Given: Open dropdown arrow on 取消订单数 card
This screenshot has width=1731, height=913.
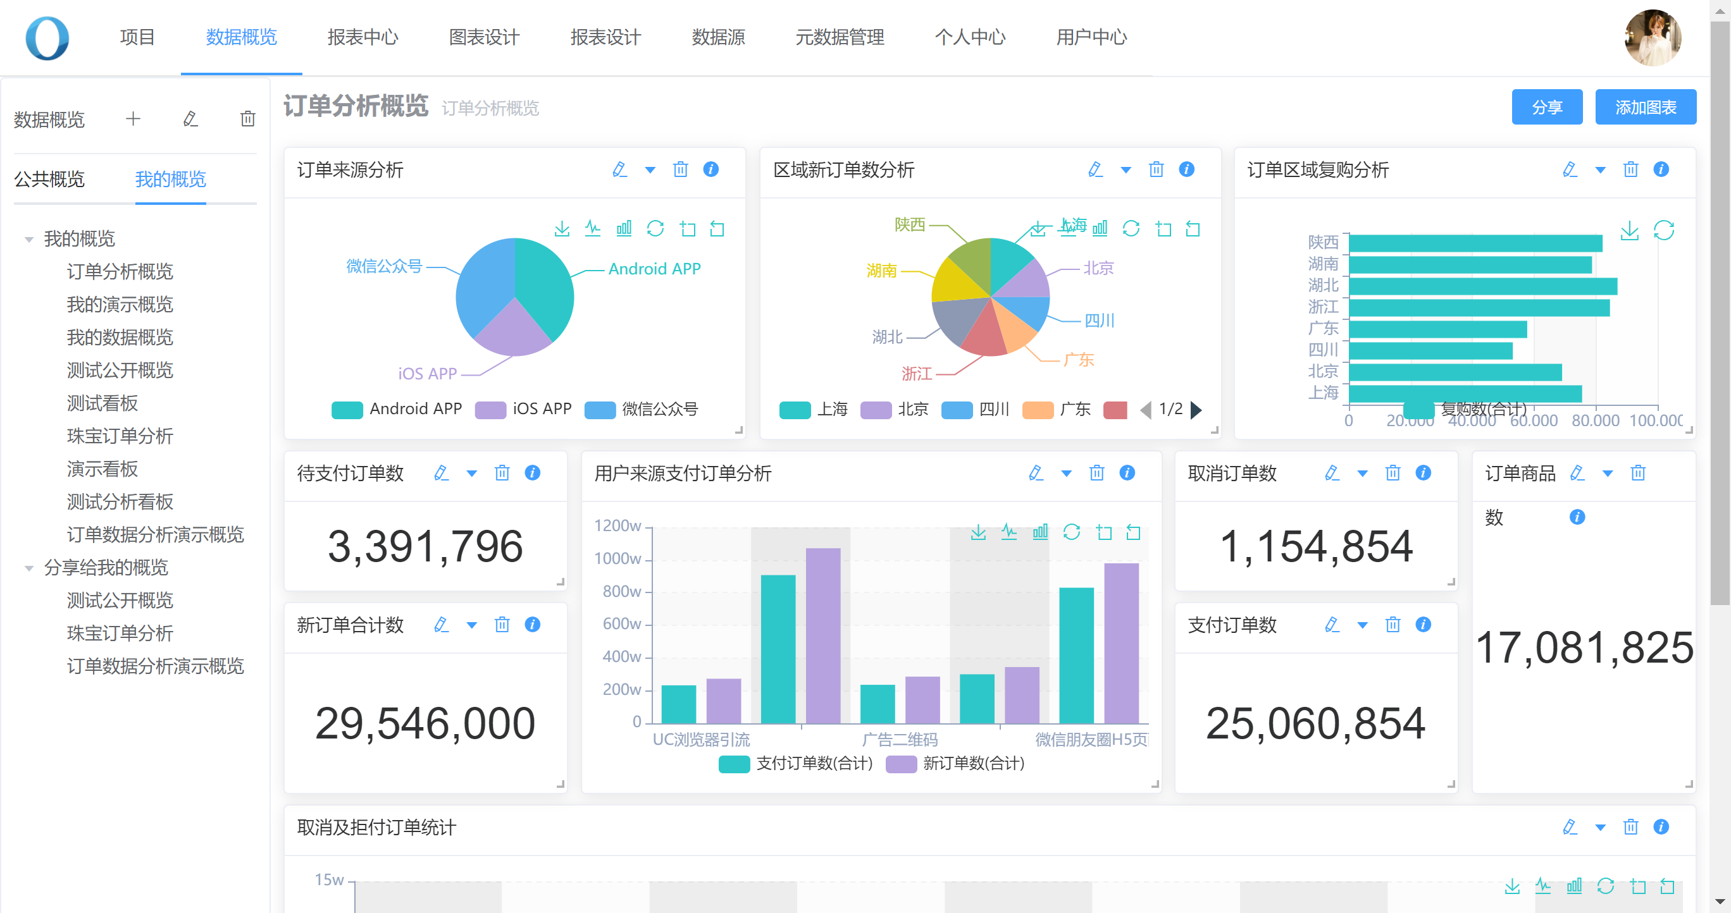Looking at the screenshot, I should [x=1362, y=474].
